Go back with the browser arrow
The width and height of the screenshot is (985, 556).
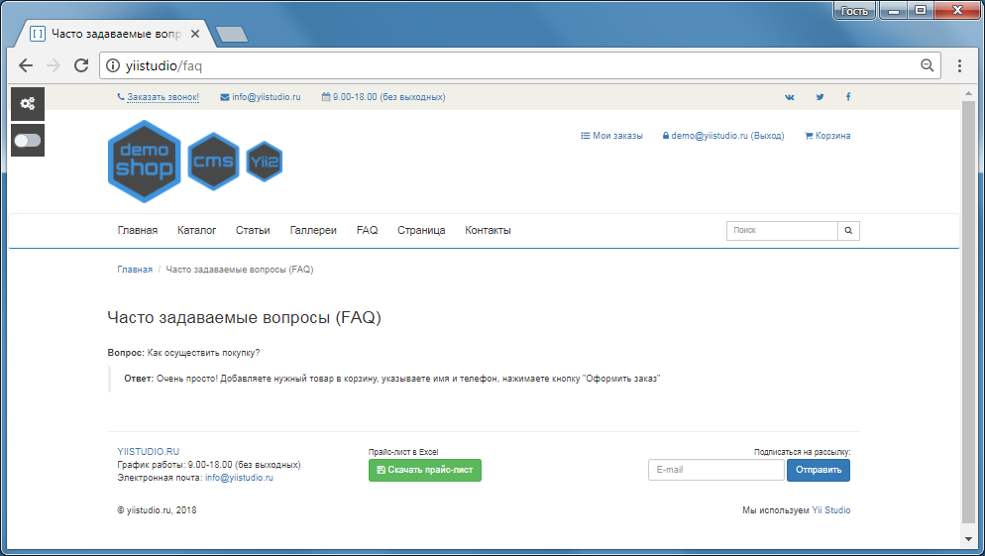pyautogui.click(x=26, y=65)
